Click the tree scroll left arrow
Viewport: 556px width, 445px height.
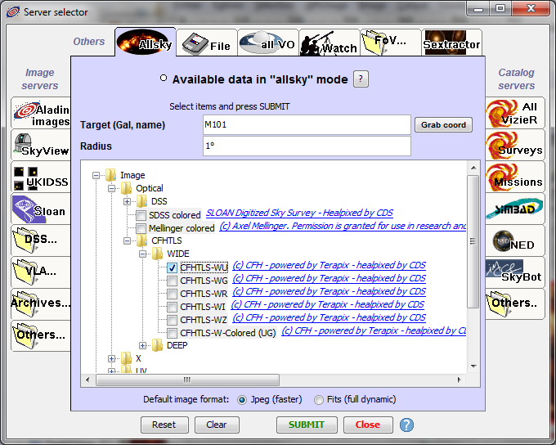(x=88, y=380)
